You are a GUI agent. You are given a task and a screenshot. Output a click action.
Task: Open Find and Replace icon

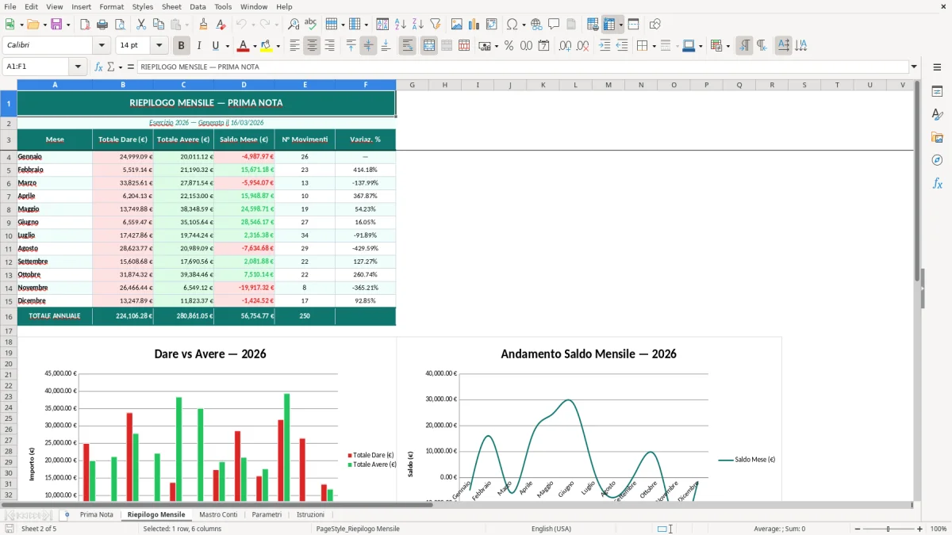294,25
